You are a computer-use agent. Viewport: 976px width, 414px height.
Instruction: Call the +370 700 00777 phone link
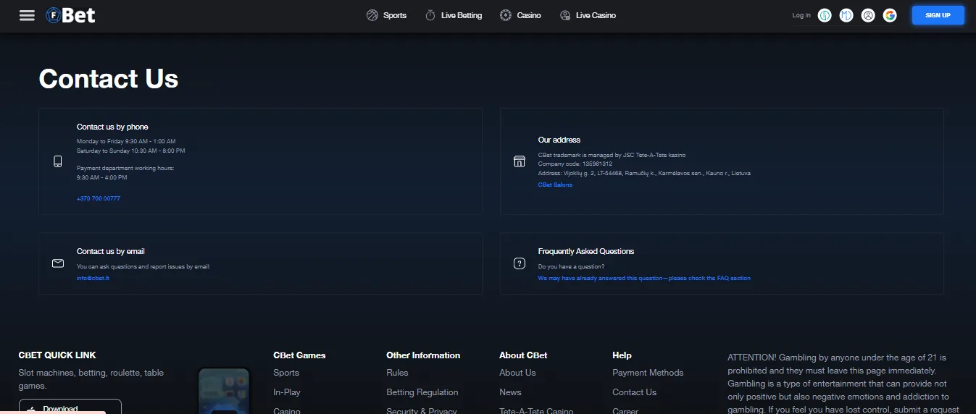pos(99,198)
